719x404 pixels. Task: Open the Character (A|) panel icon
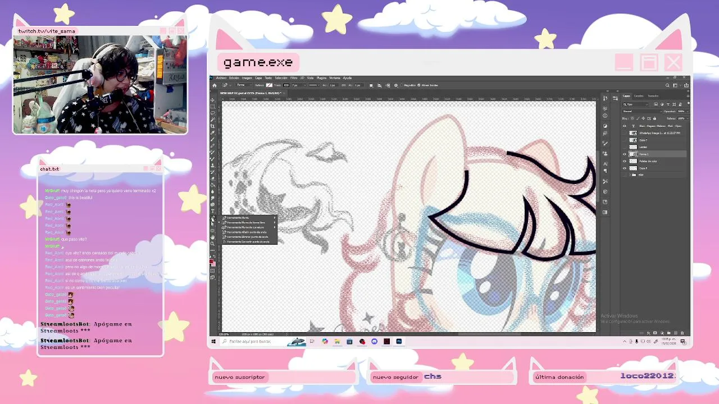[x=605, y=164]
